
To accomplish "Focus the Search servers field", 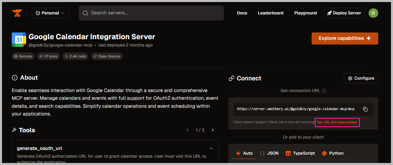I will pos(151,13).
